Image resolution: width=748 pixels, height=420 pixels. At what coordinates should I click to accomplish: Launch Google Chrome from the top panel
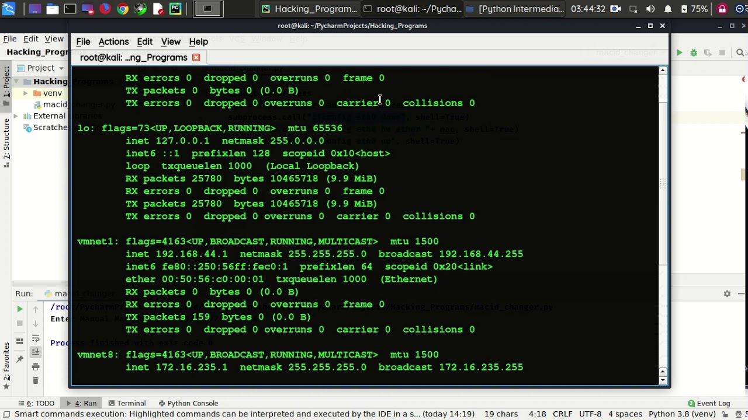coord(123,9)
